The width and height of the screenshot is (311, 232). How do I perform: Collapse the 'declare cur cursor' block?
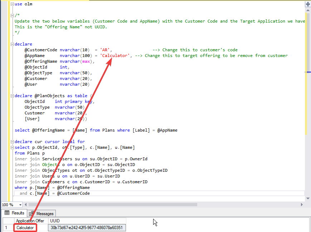coord(13,142)
